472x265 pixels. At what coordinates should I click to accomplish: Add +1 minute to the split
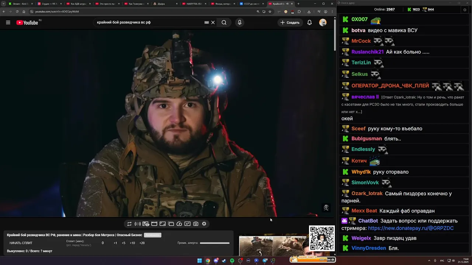(115, 243)
